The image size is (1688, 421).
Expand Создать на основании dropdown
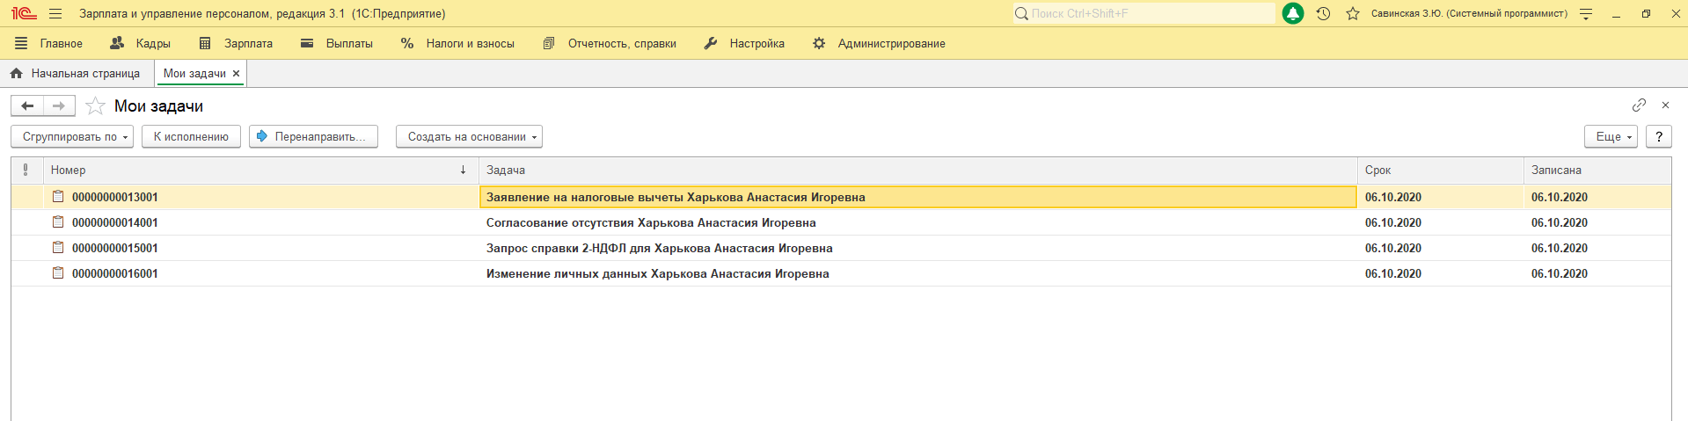[x=469, y=137]
